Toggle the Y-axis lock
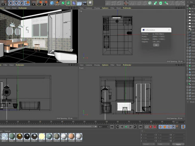195x146 pixels. tap(16, 3)
